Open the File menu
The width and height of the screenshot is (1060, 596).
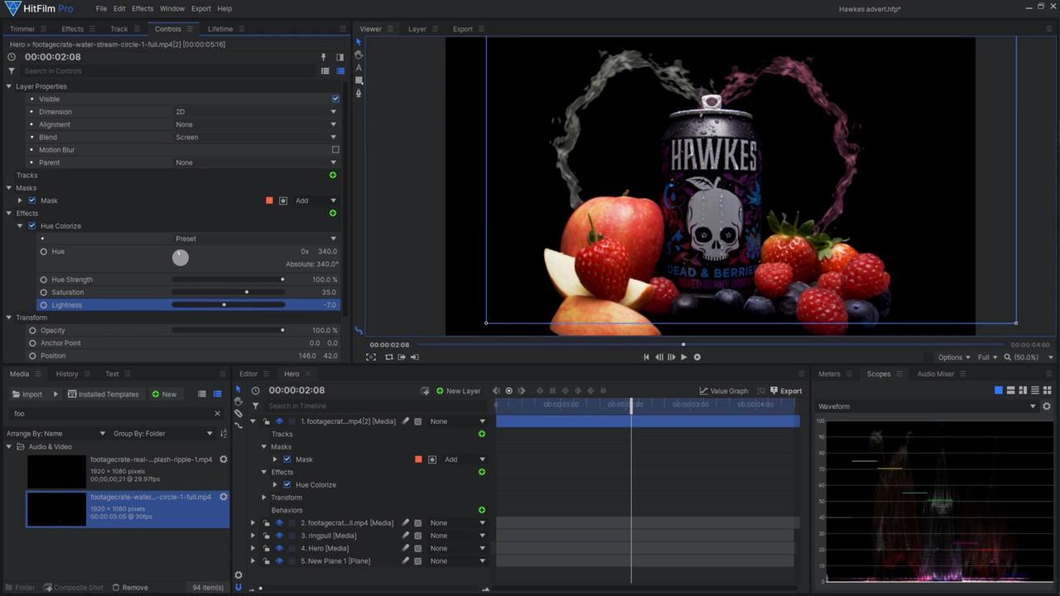(101, 8)
